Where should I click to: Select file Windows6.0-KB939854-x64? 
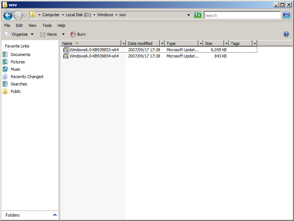(x=94, y=56)
